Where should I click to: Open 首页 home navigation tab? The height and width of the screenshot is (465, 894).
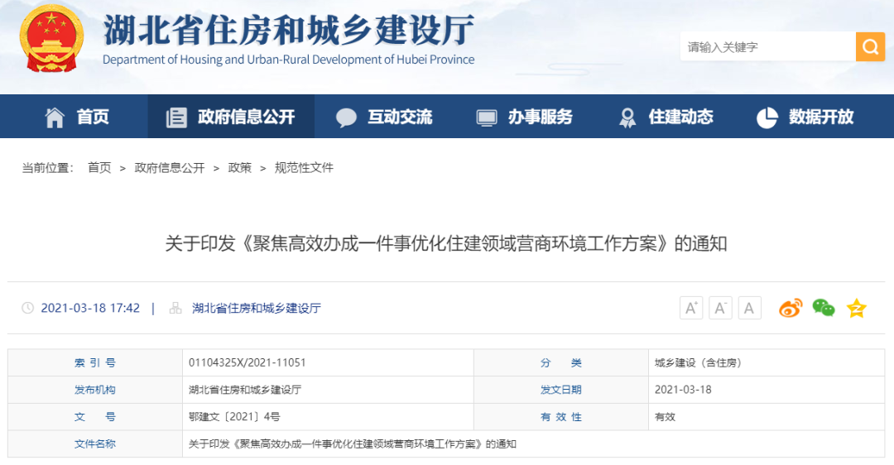click(x=77, y=117)
